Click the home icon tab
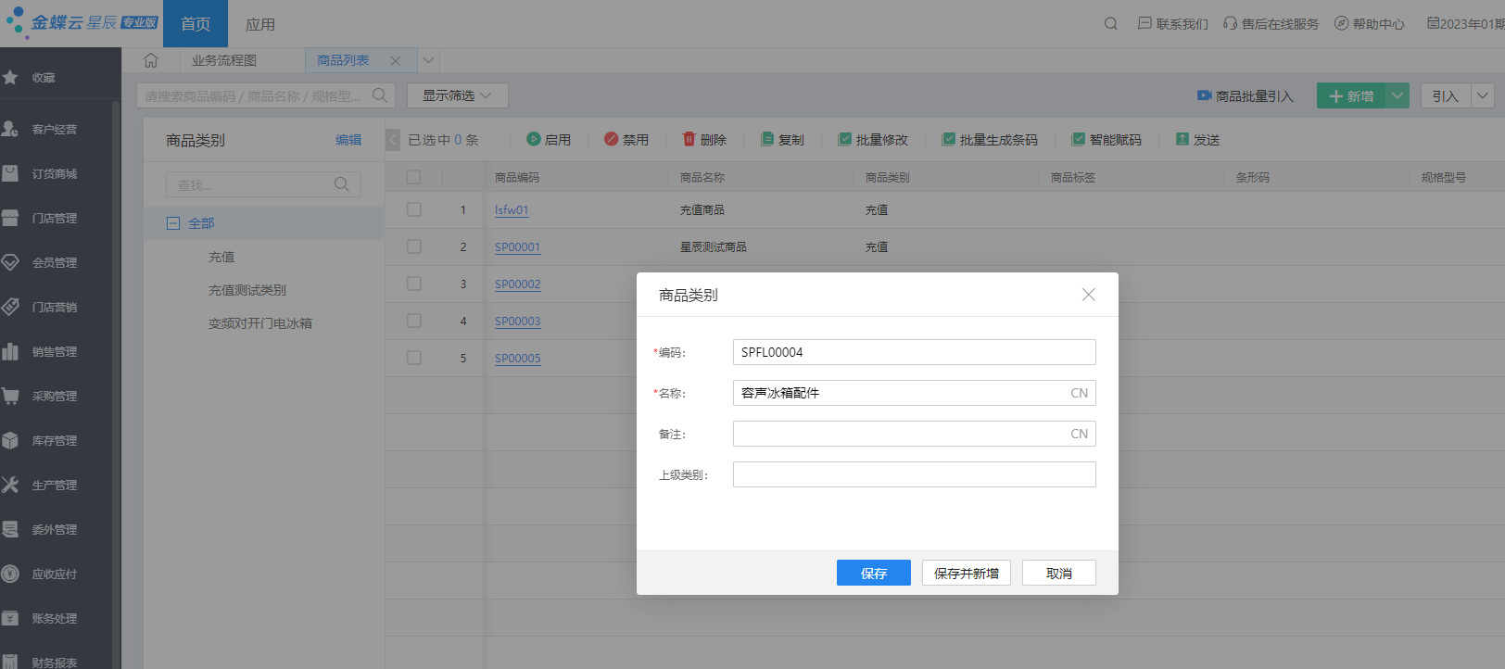Image resolution: width=1505 pixels, height=669 pixels. (x=151, y=60)
